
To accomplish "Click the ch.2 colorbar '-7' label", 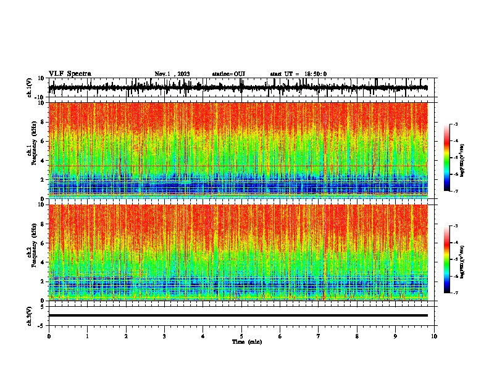I will coord(455,293).
